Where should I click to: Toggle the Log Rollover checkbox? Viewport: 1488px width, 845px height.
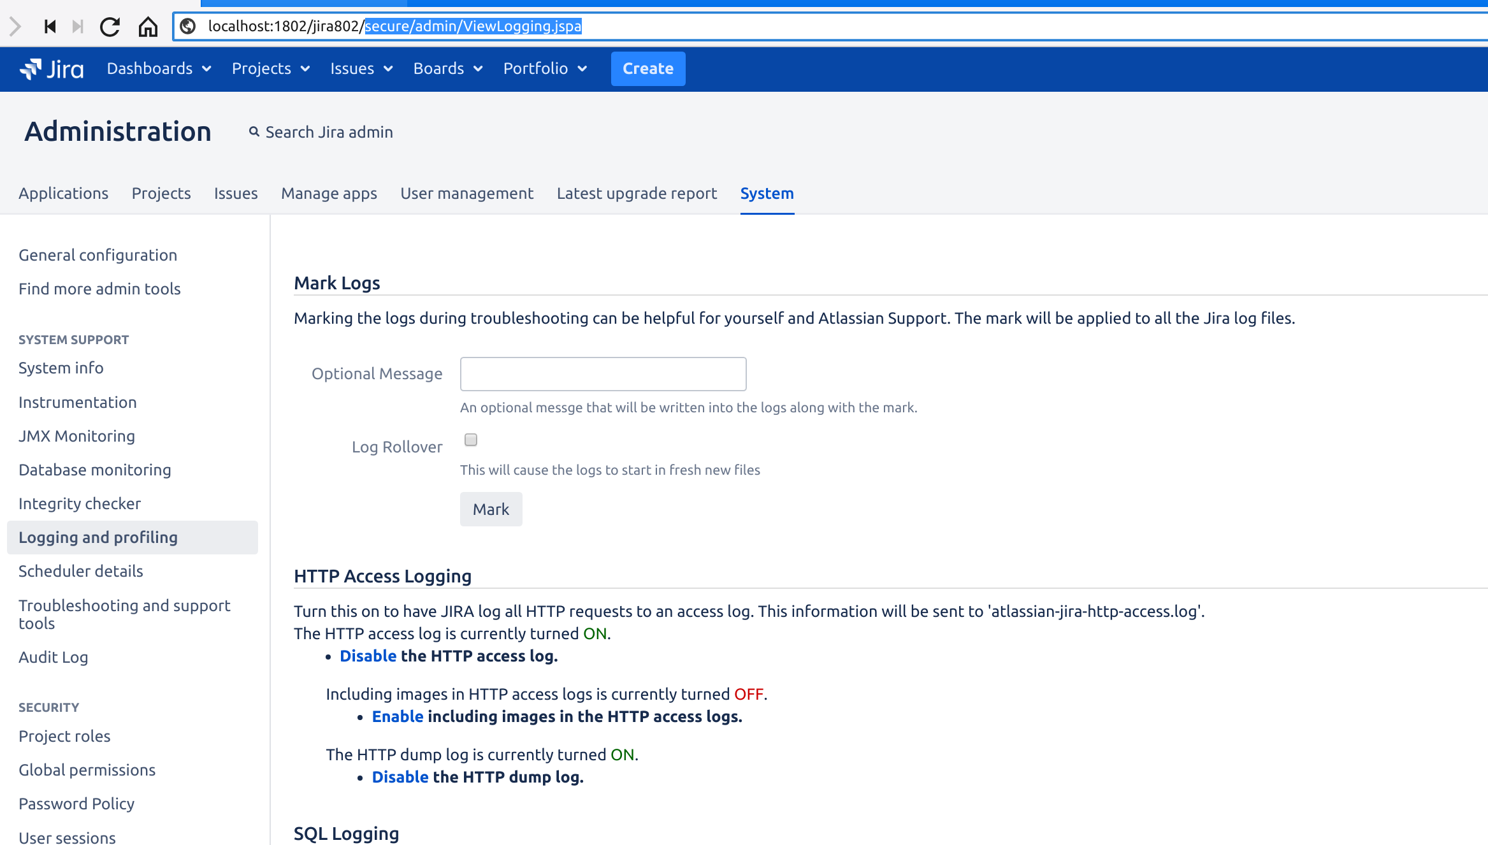click(x=471, y=440)
